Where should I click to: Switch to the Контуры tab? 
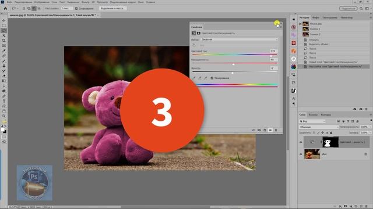click(x=326, y=115)
